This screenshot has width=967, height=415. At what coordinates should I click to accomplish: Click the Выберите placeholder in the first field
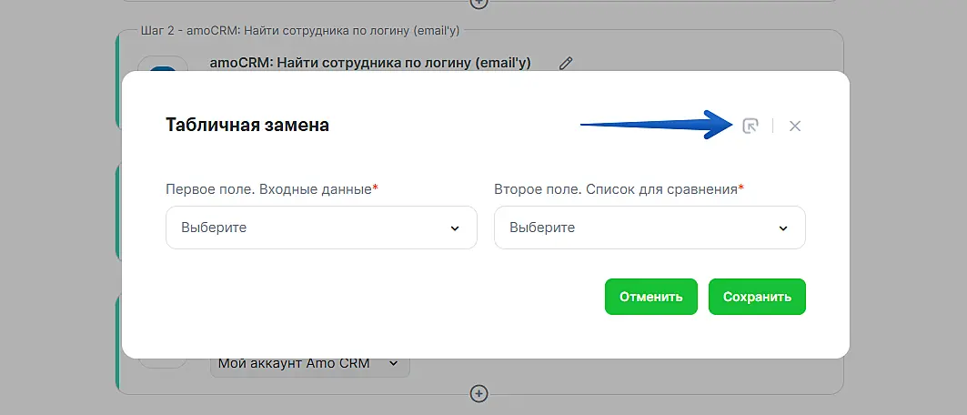[x=214, y=228]
